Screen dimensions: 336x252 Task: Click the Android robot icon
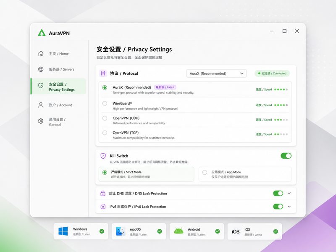[x=179, y=231]
